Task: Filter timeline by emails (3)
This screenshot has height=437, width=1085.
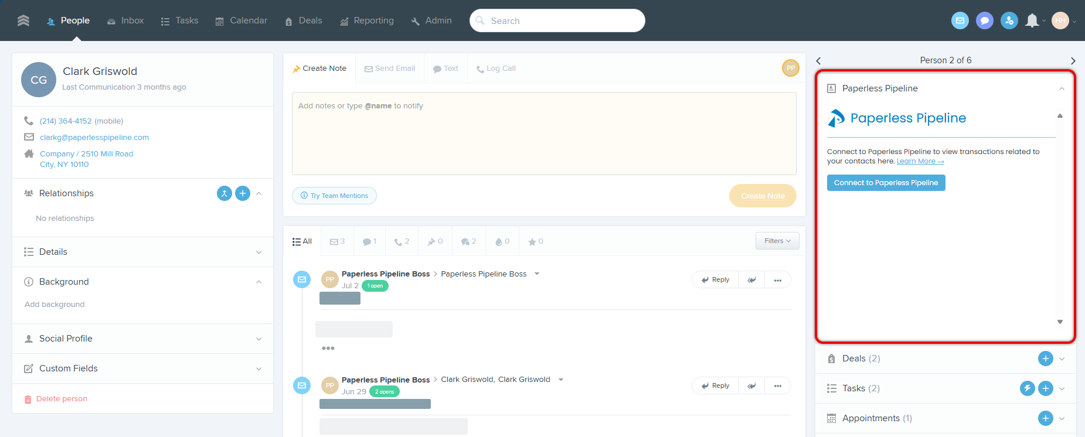Action: pyautogui.click(x=337, y=241)
